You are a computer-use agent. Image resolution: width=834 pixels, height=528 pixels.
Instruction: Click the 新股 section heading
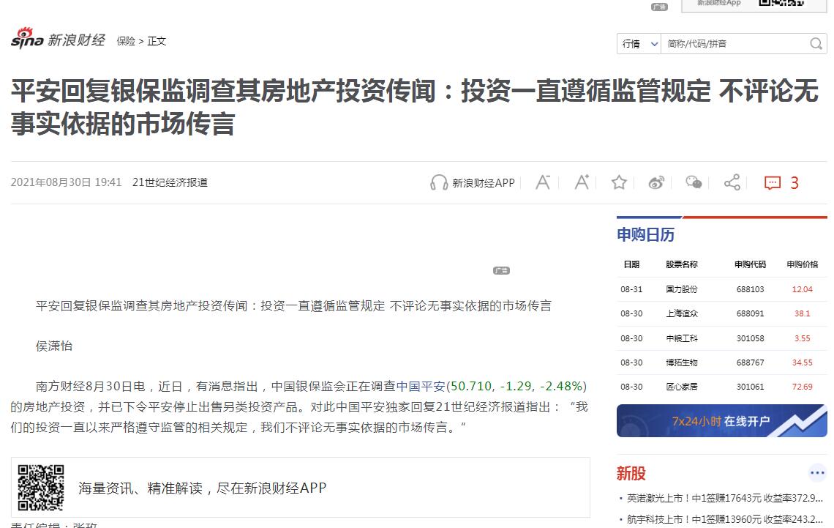(x=631, y=473)
